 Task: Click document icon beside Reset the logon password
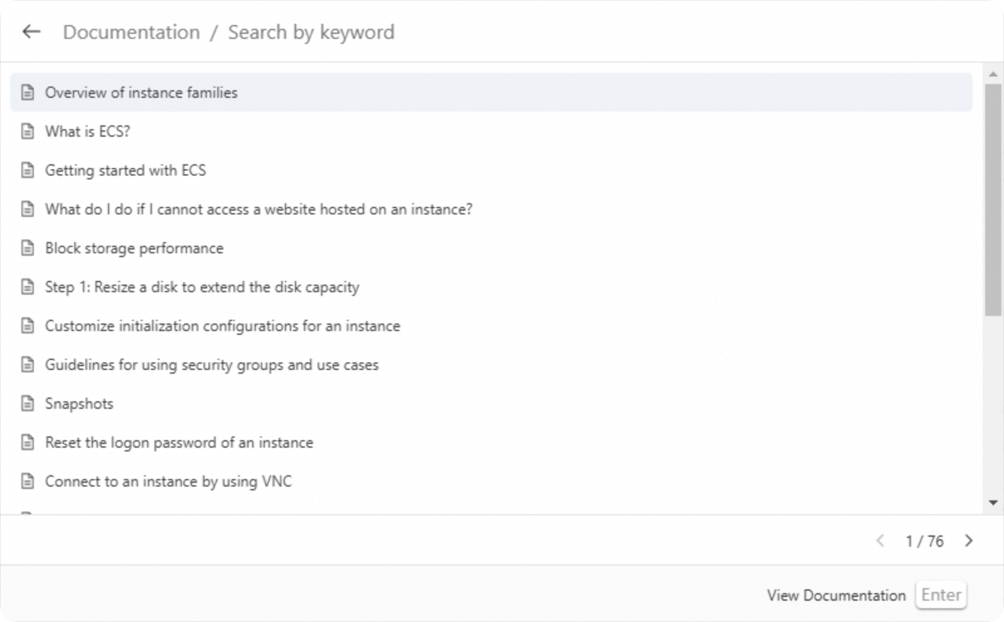pos(28,443)
